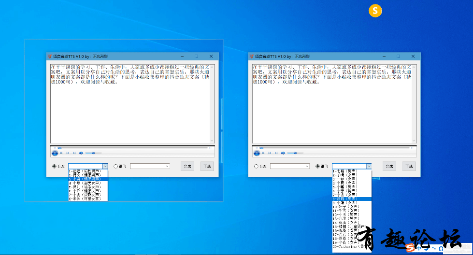The height and width of the screenshot is (255, 473).
Task: Choose voice 6-小乔 in left list
Action: [88, 191]
